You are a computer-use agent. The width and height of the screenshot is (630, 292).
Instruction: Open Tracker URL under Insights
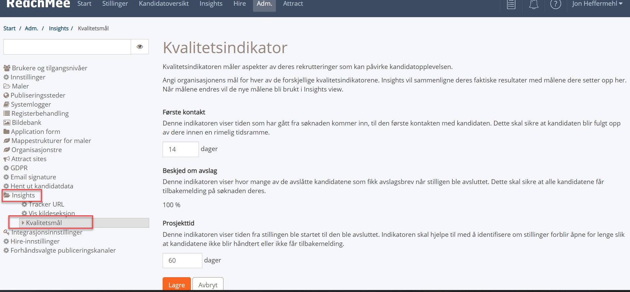pos(46,204)
